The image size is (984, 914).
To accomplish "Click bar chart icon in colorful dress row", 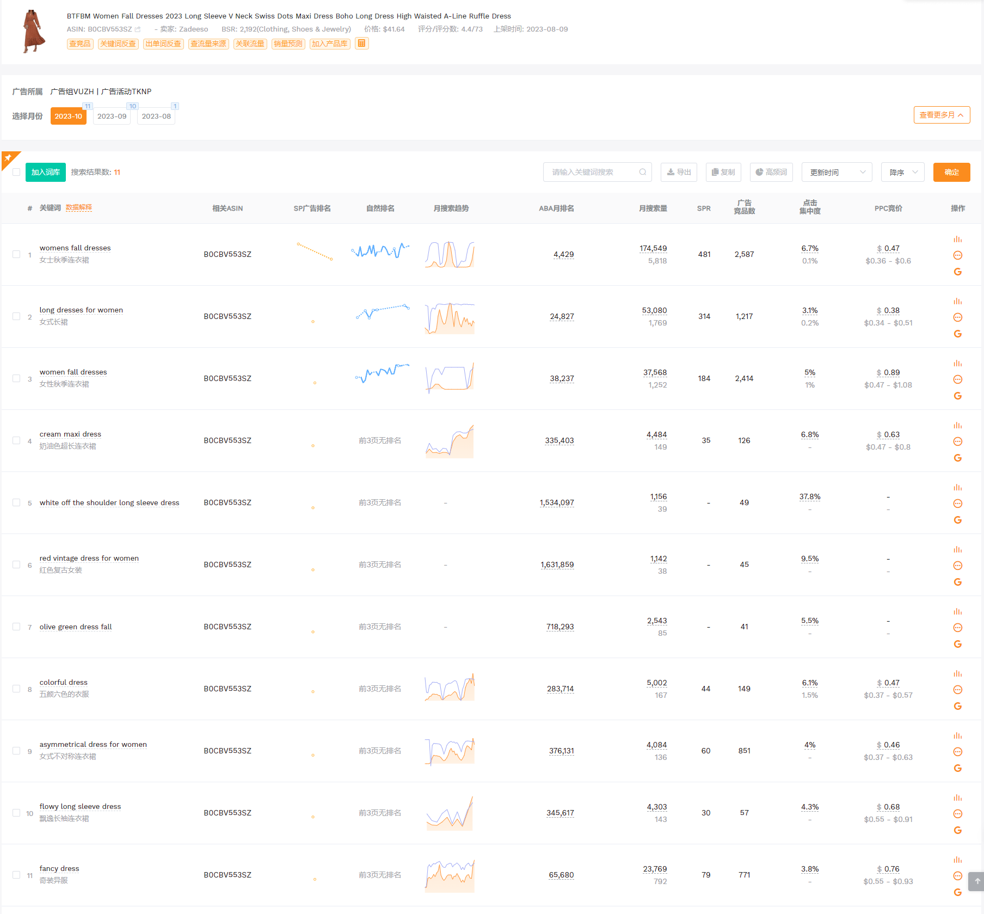I will [957, 674].
